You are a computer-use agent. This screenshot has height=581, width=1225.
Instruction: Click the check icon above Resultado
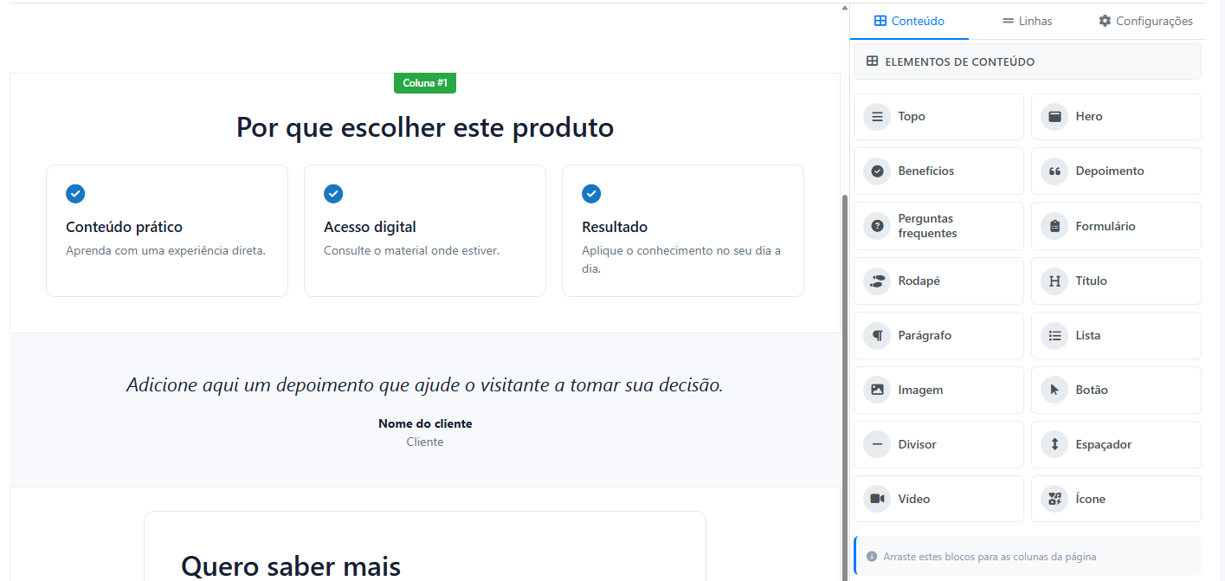pyautogui.click(x=591, y=194)
